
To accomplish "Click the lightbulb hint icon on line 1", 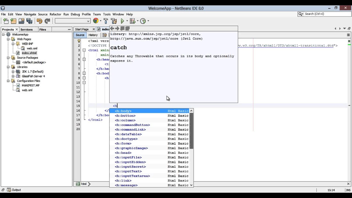I will [79, 41].
